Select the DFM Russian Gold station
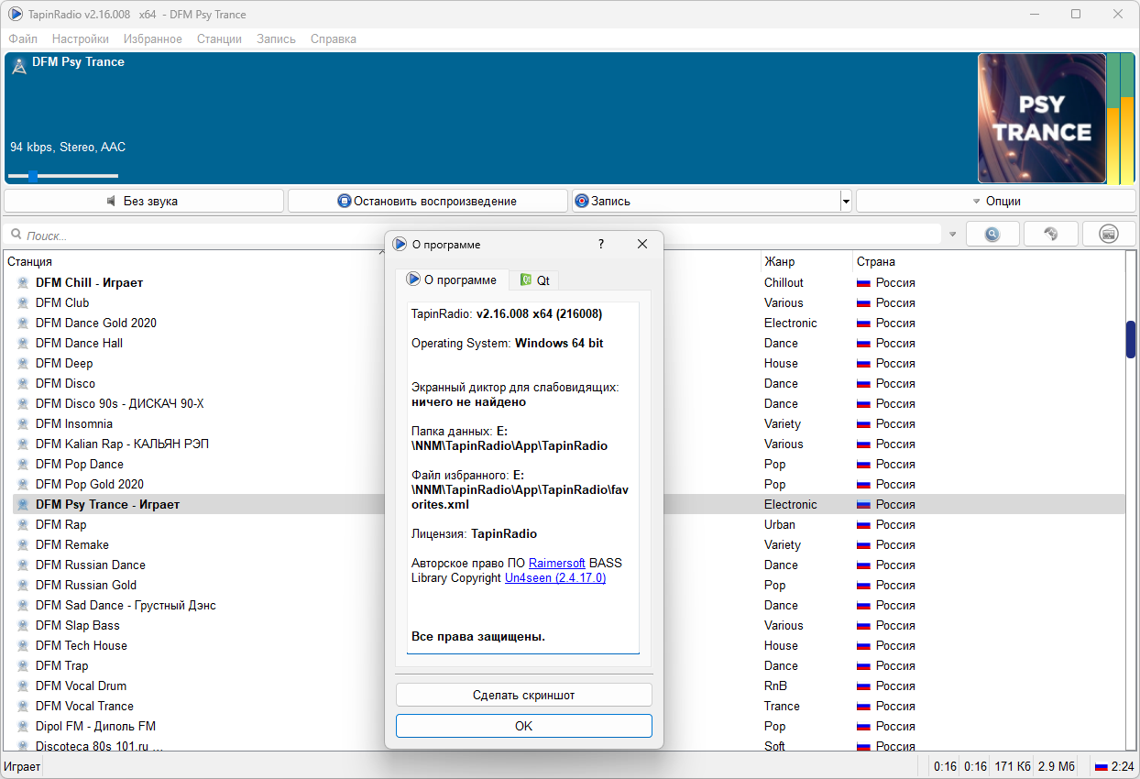 point(86,586)
